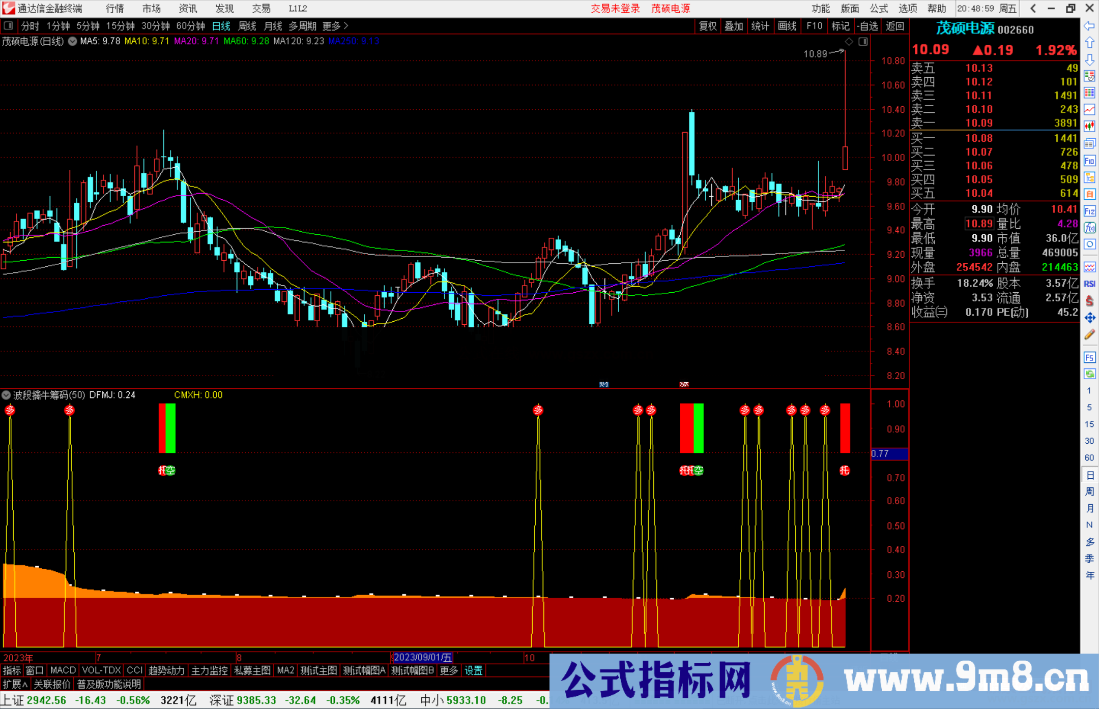Click the 0.77 value marker on indicator axis
The height and width of the screenshot is (709, 1099).
click(x=889, y=453)
